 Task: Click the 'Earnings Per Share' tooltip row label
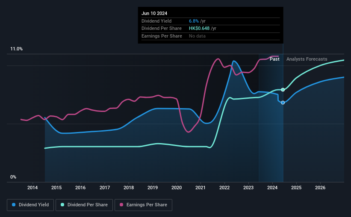pyautogui.click(x=162, y=36)
